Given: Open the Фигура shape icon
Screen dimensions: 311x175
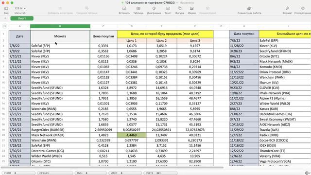Looking at the screenshot, I should point(179,8).
